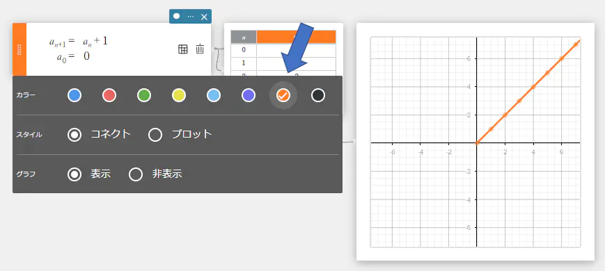Image resolution: width=605 pixels, height=271 pixels.
Task: Select the 非表示 graph radio button
Action: coord(136,174)
